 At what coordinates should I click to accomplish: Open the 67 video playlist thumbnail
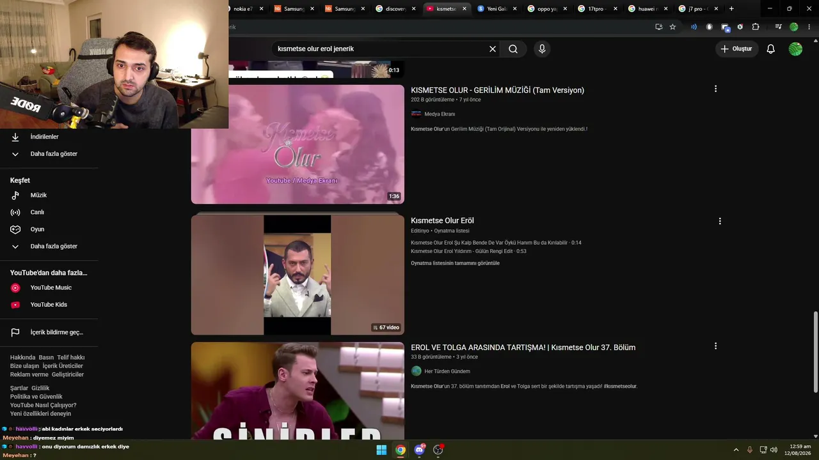(298, 275)
